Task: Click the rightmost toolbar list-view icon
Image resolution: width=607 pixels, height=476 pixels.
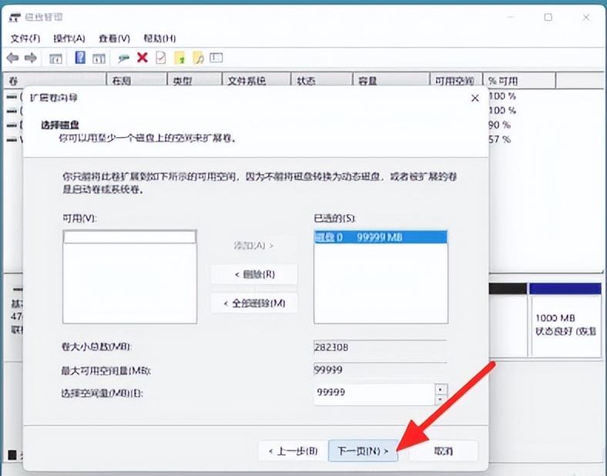Action: pos(216,58)
